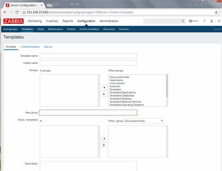
Task: Open Actions submenu
Action: [71, 29]
